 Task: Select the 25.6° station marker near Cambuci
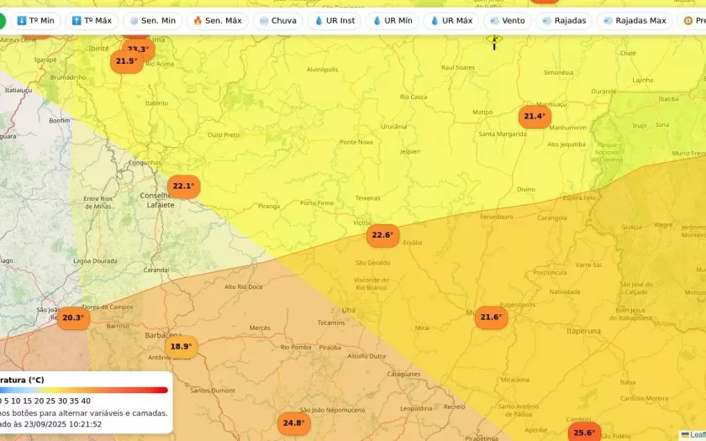pos(584,433)
